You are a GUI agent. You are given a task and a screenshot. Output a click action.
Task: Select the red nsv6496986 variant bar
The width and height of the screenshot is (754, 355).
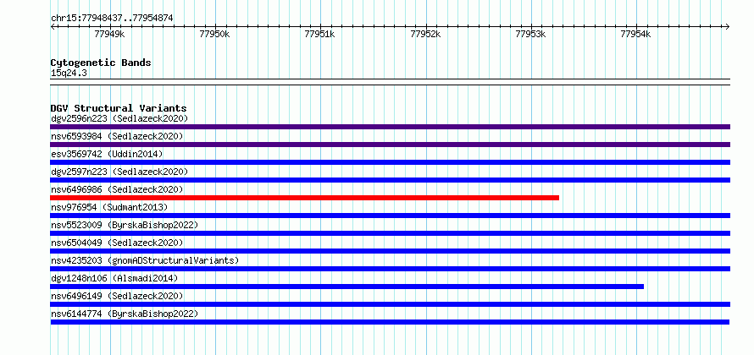(304, 198)
